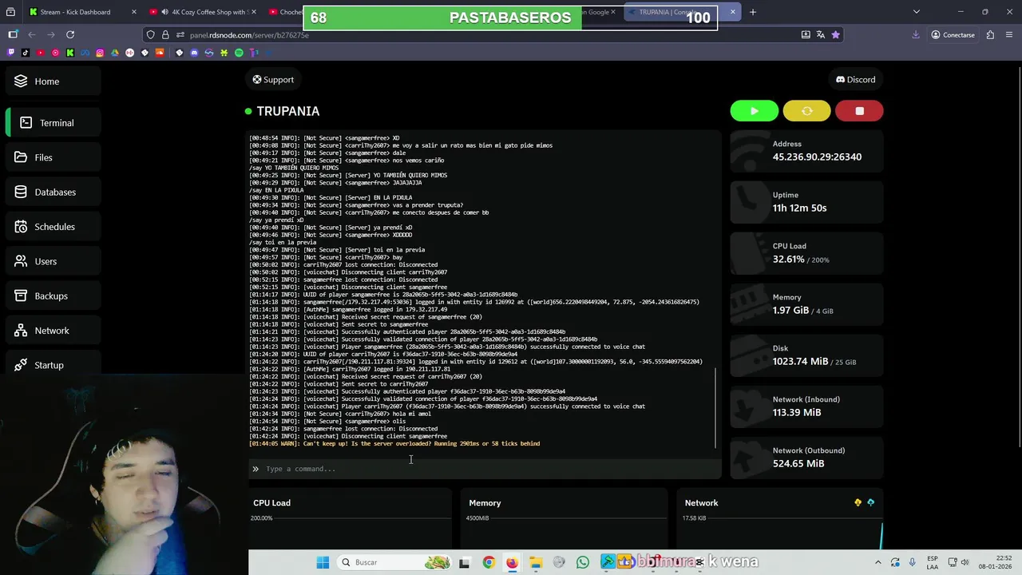Screen dimensions: 1022x575
Task: Click the green start server button
Action: coord(754,111)
